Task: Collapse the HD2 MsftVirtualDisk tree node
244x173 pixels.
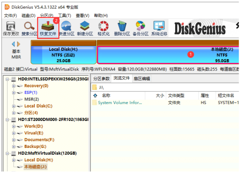Action: (x=7, y=154)
